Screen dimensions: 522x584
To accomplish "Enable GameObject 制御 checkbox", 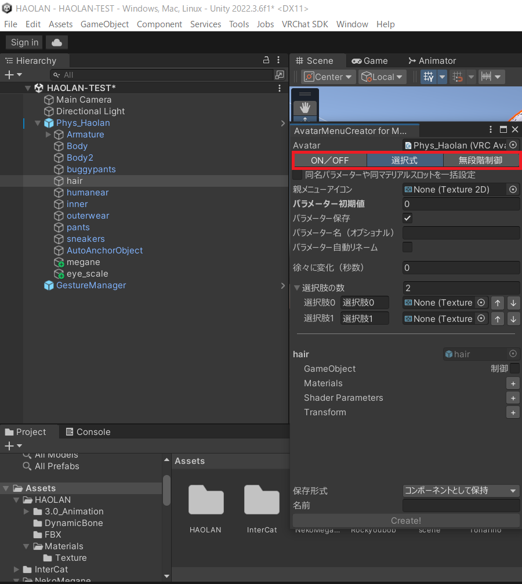I will 514,368.
